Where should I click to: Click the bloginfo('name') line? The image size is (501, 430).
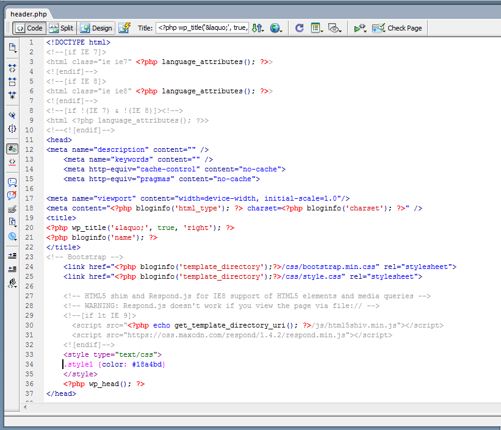[102, 238]
